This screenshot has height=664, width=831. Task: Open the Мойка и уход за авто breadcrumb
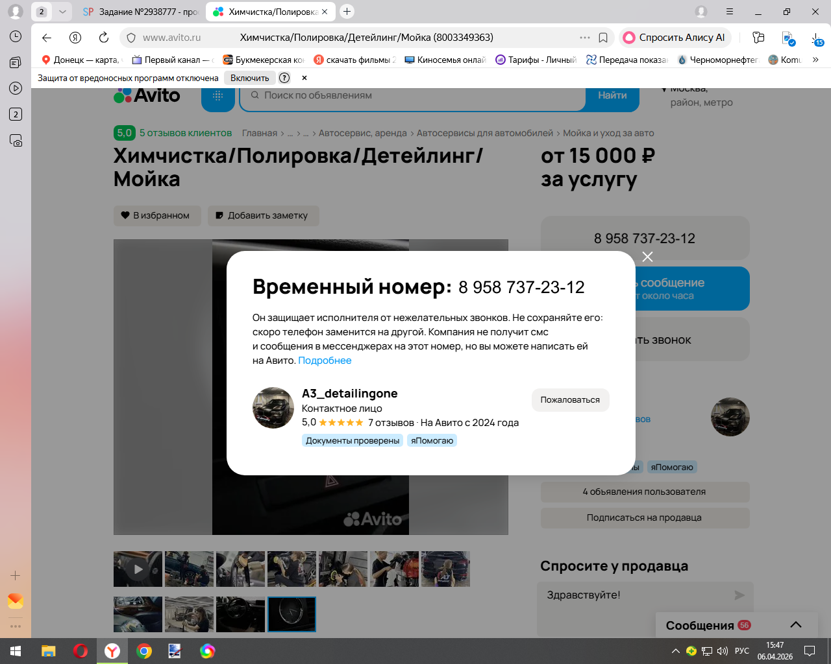(x=608, y=133)
